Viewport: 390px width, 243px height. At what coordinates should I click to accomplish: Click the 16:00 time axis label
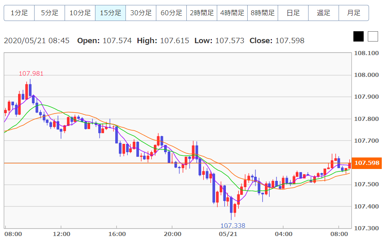pos(117,234)
